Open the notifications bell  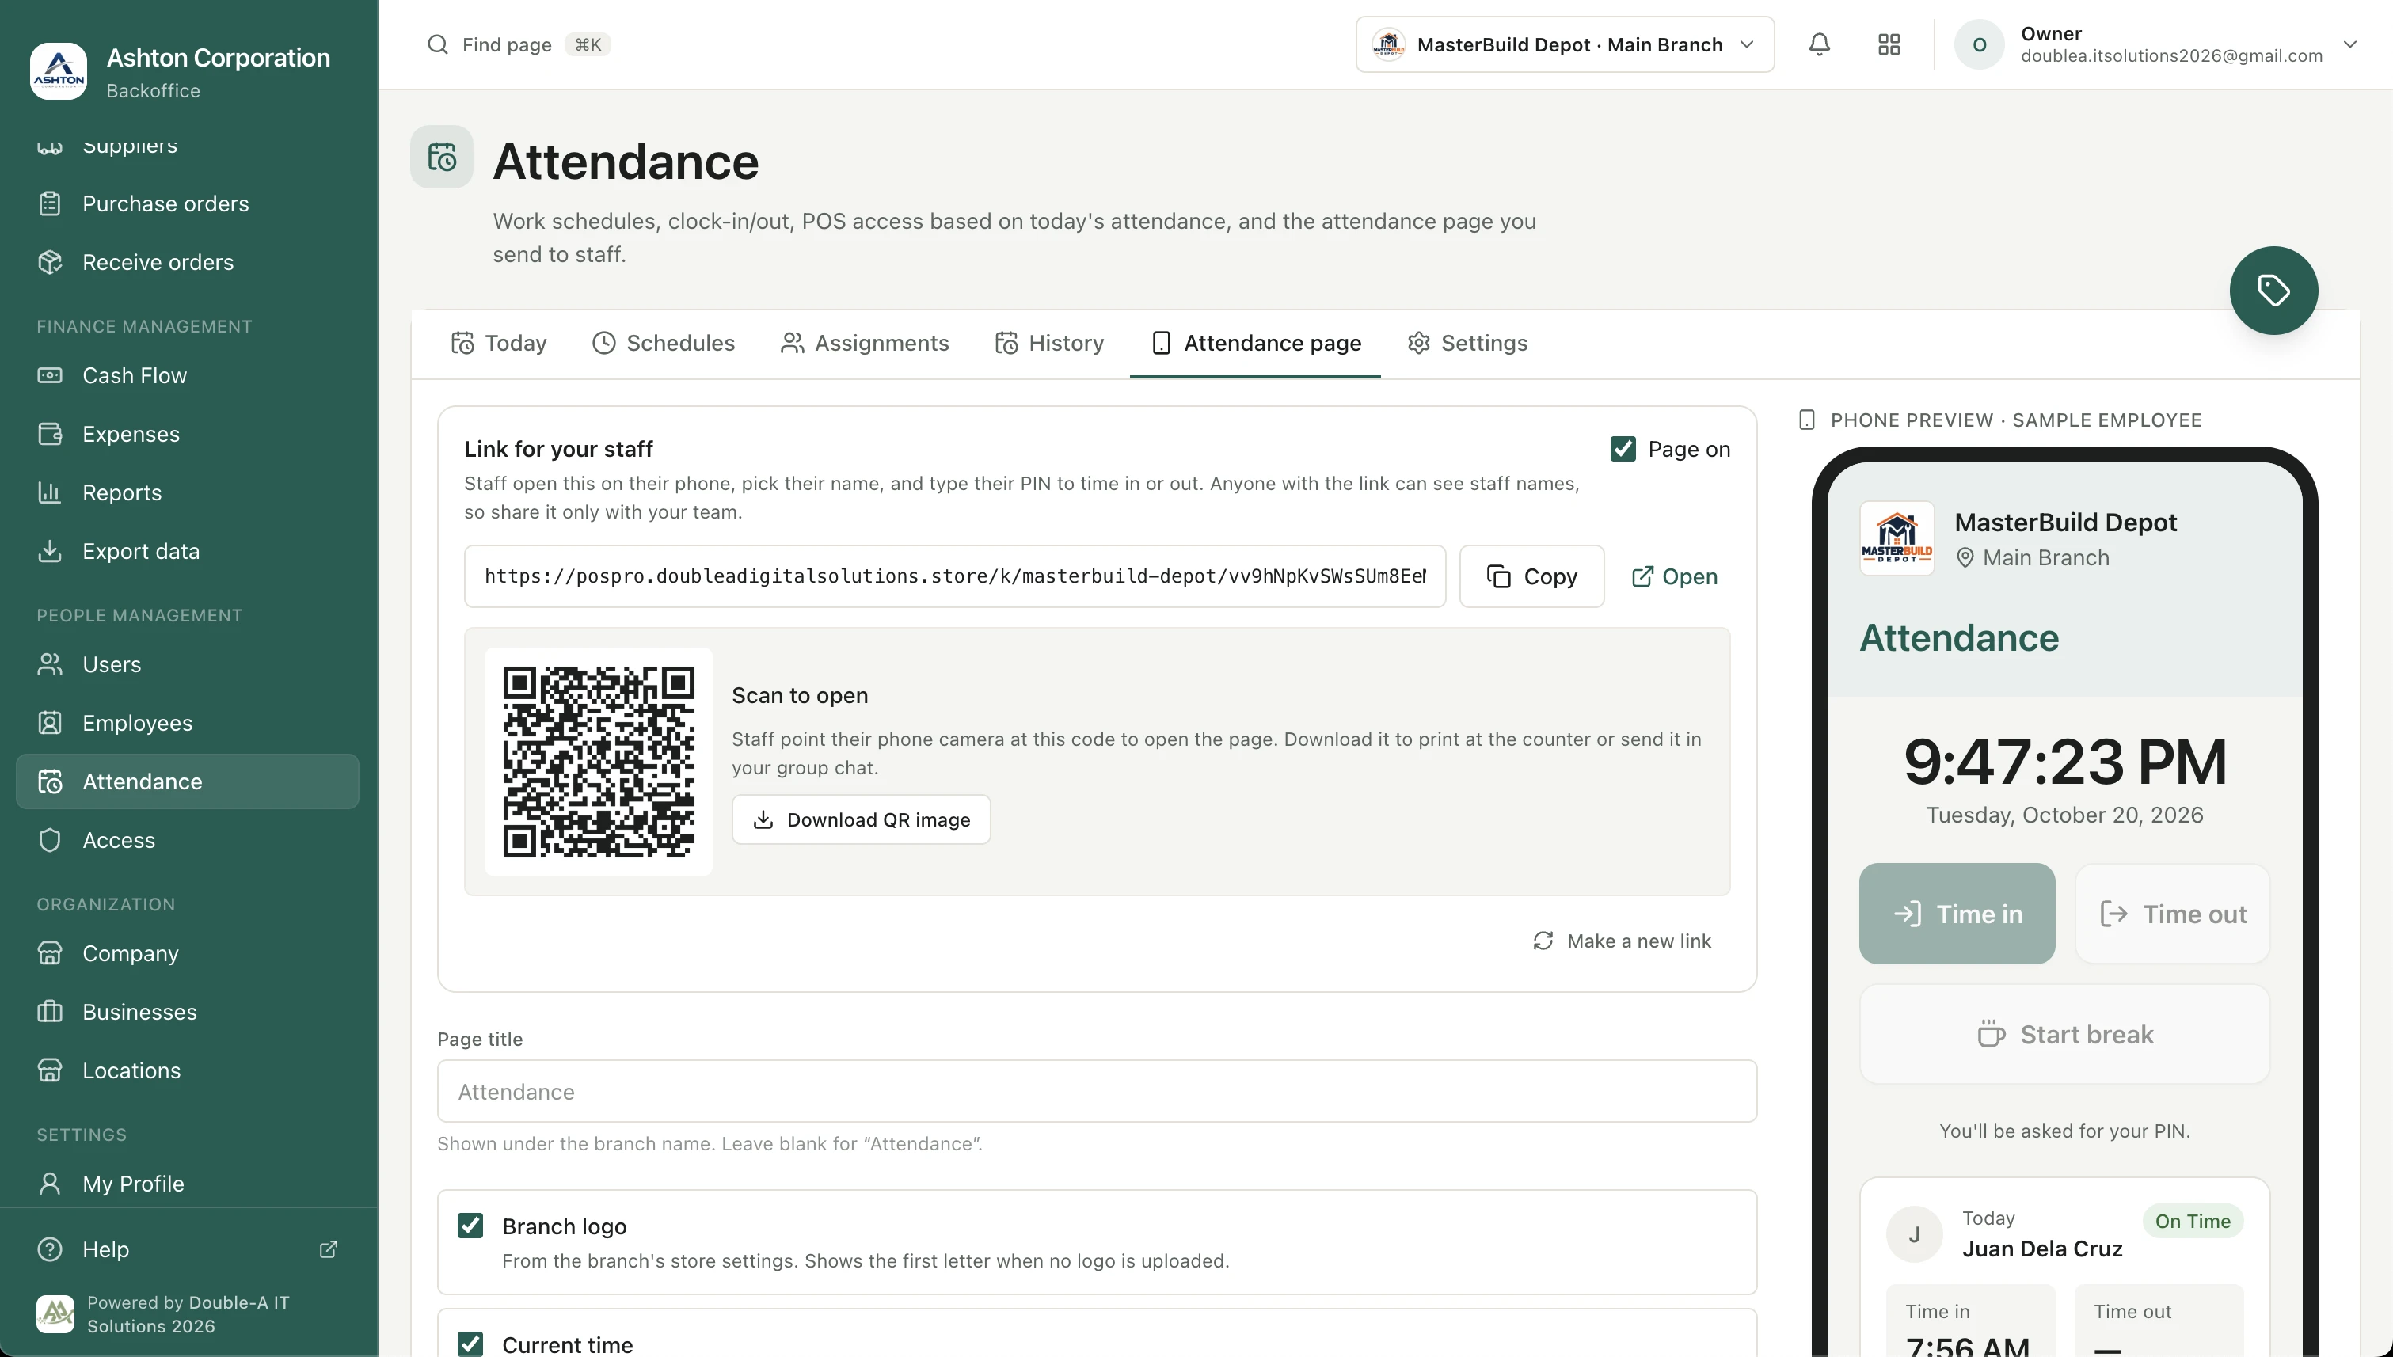click(x=1819, y=45)
